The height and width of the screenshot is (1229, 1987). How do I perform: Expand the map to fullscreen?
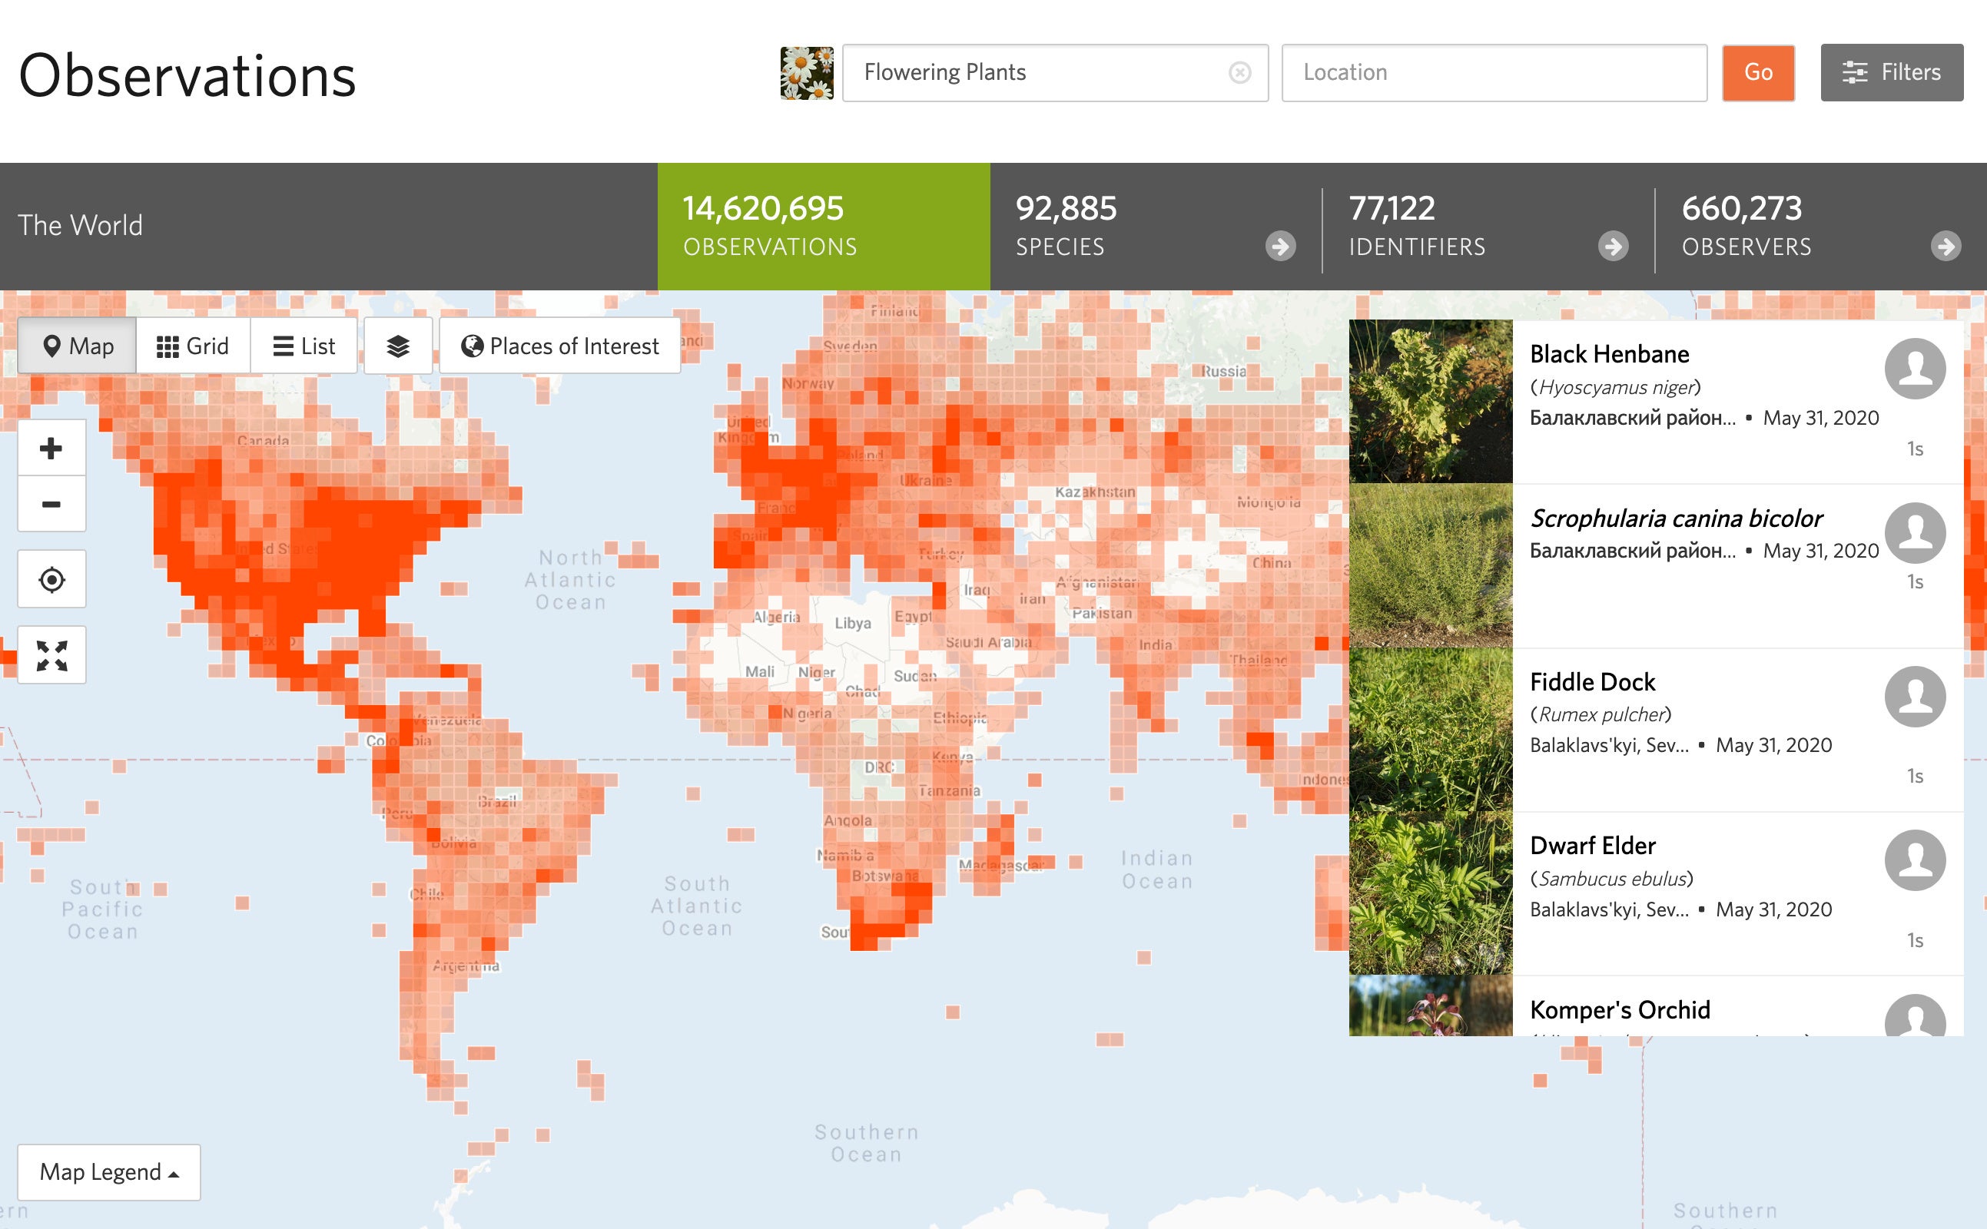pyautogui.click(x=51, y=654)
